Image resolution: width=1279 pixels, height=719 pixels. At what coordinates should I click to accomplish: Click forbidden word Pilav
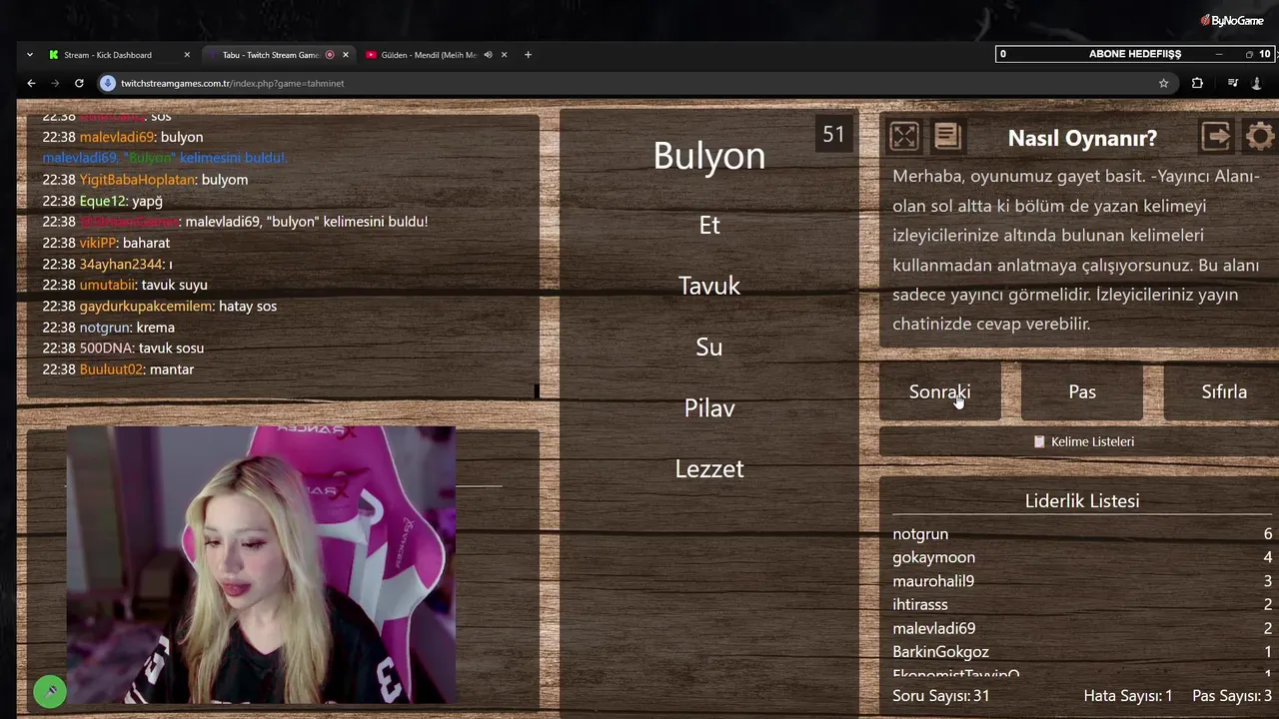click(x=709, y=407)
